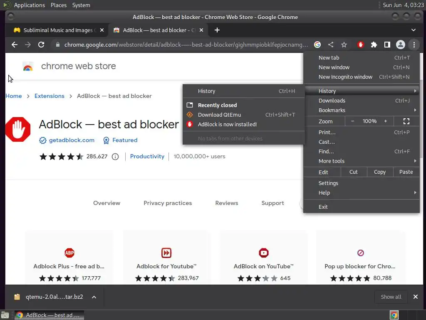The image size is (426, 320).
Task: Click Paste in the Edit row
Action: 406,172
